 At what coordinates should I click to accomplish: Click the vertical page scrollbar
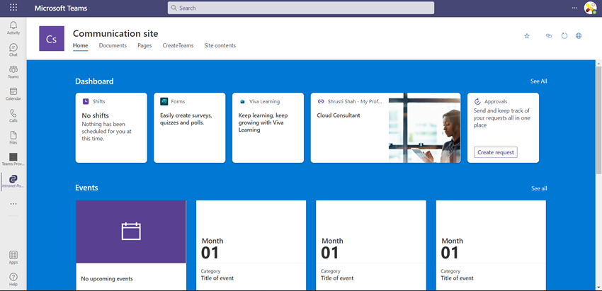tap(598, 119)
